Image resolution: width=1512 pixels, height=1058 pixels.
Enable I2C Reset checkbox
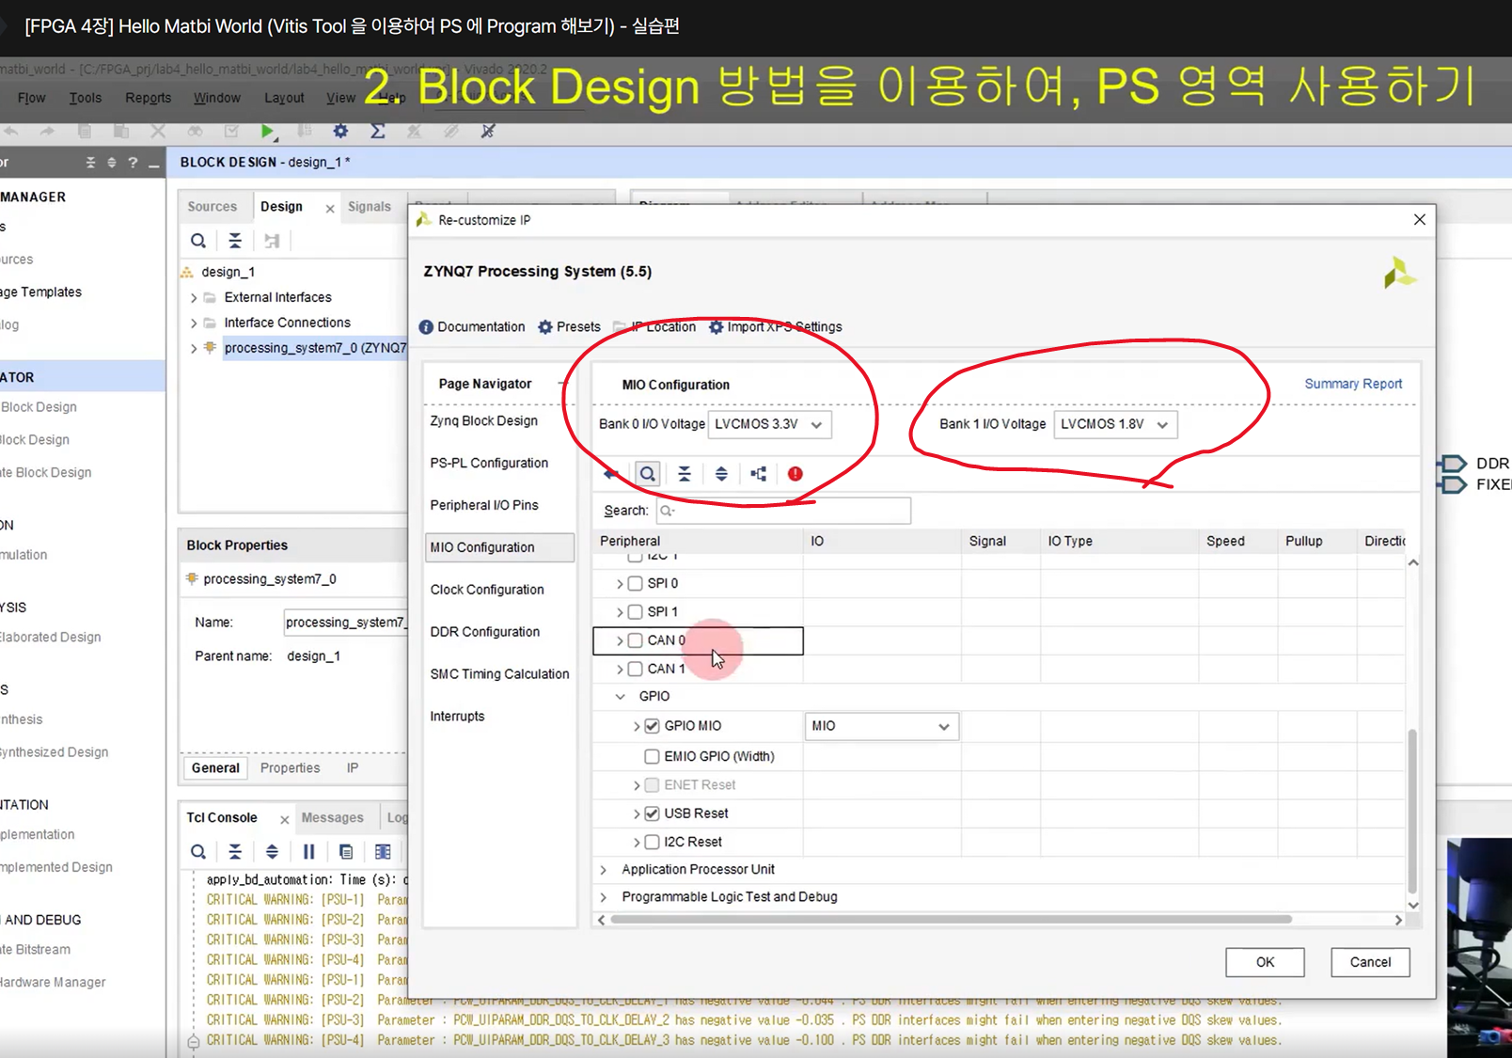pyautogui.click(x=653, y=842)
